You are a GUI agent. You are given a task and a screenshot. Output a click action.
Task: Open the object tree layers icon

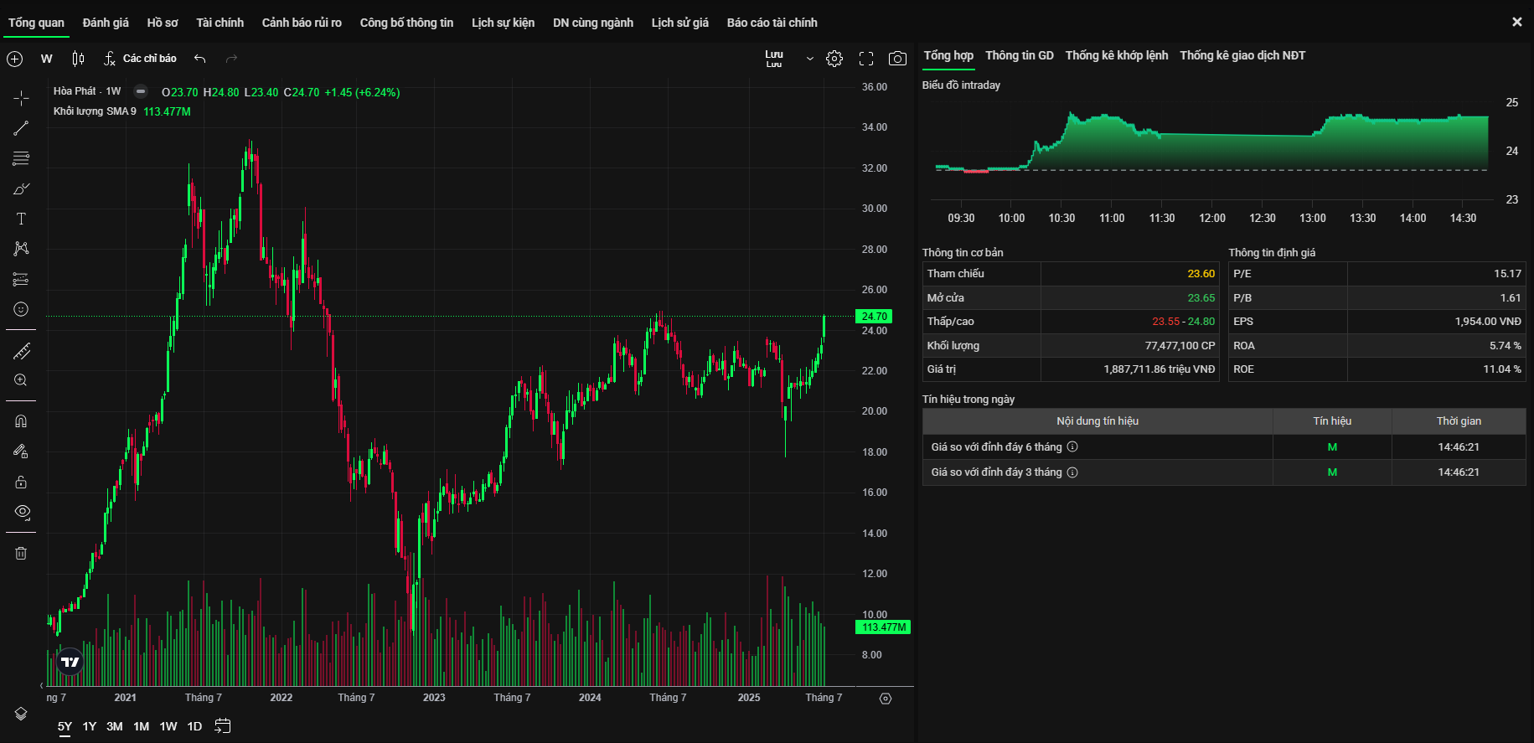(x=21, y=714)
